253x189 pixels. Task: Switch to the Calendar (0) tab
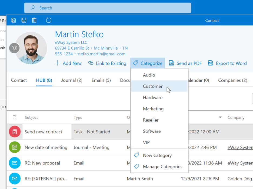tap(199, 80)
